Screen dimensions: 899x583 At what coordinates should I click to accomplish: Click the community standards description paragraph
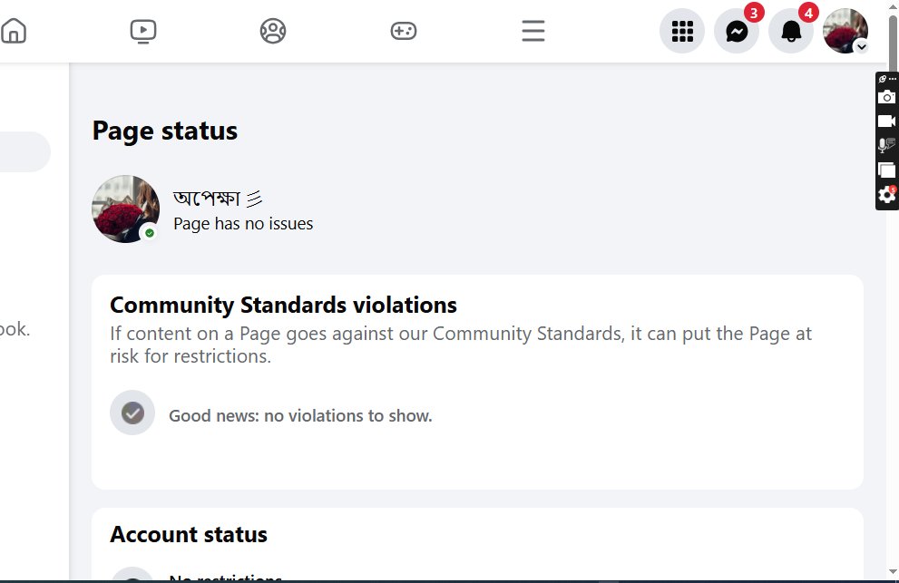(461, 345)
